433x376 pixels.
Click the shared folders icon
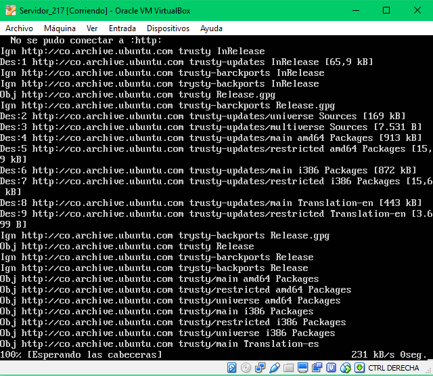pos(289,368)
